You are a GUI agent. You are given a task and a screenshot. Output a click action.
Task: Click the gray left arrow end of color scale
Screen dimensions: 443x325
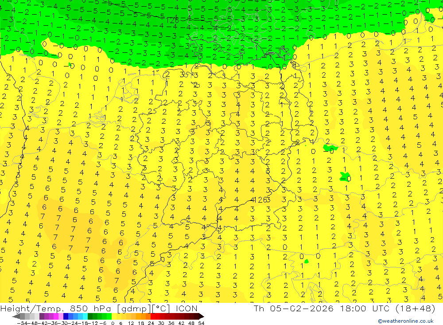click(16, 317)
